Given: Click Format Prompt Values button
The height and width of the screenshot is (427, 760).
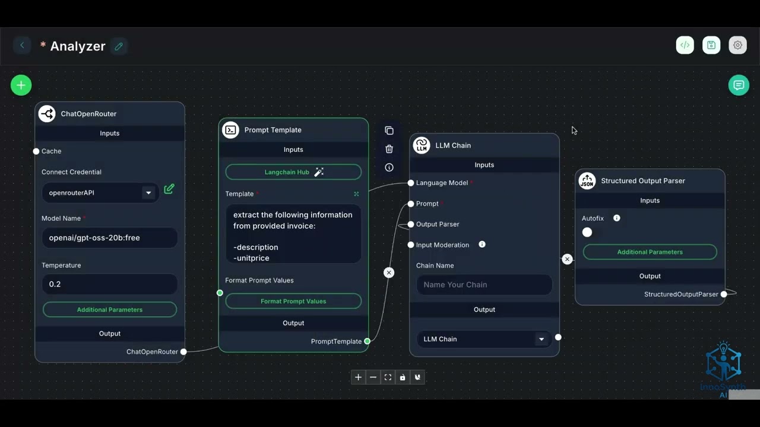Looking at the screenshot, I should [293, 301].
